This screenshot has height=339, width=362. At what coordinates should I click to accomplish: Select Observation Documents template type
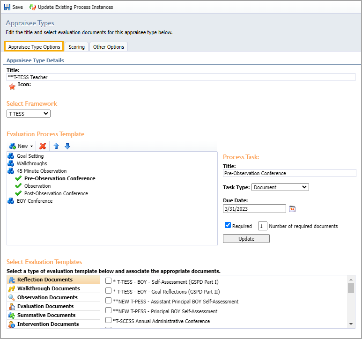tap(53, 297)
